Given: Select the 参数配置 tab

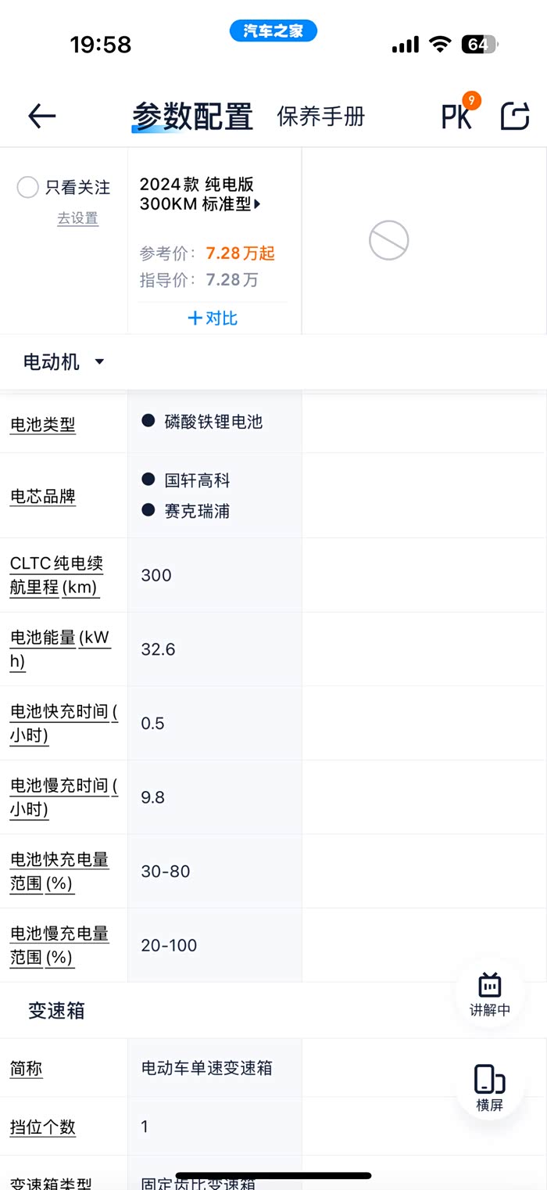Looking at the screenshot, I should 192,117.
